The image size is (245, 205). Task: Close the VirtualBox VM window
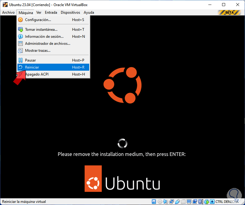coord(237,5)
